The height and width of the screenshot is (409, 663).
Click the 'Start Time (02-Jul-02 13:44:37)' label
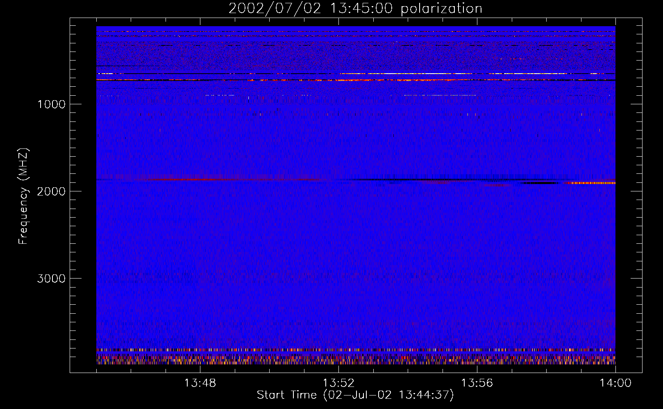click(x=355, y=395)
